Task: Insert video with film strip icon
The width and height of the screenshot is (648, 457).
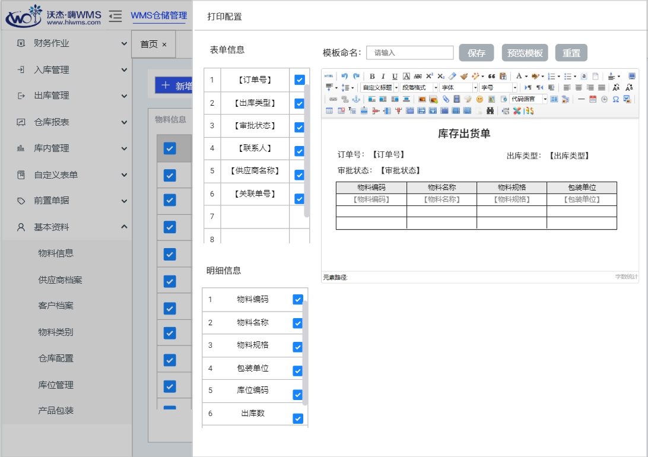Action: coord(457,99)
